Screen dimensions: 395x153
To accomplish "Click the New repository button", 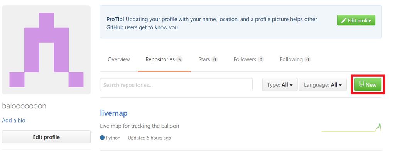I will [368, 84].
